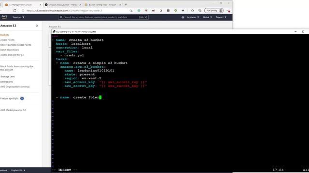The height and width of the screenshot is (173, 309).
Task: Close the S3 Management Console tab
Action: click(41, 5)
